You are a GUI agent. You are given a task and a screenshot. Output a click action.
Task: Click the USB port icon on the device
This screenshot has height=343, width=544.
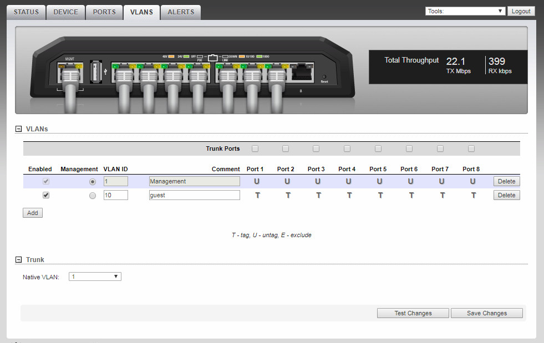[x=96, y=72]
